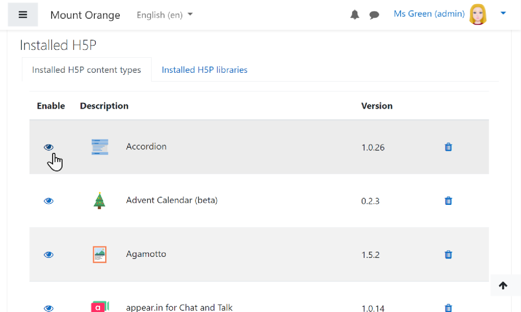Click version 1.5.2 cell
Viewport: 521px width, 312px height.
click(x=370, y=255)
